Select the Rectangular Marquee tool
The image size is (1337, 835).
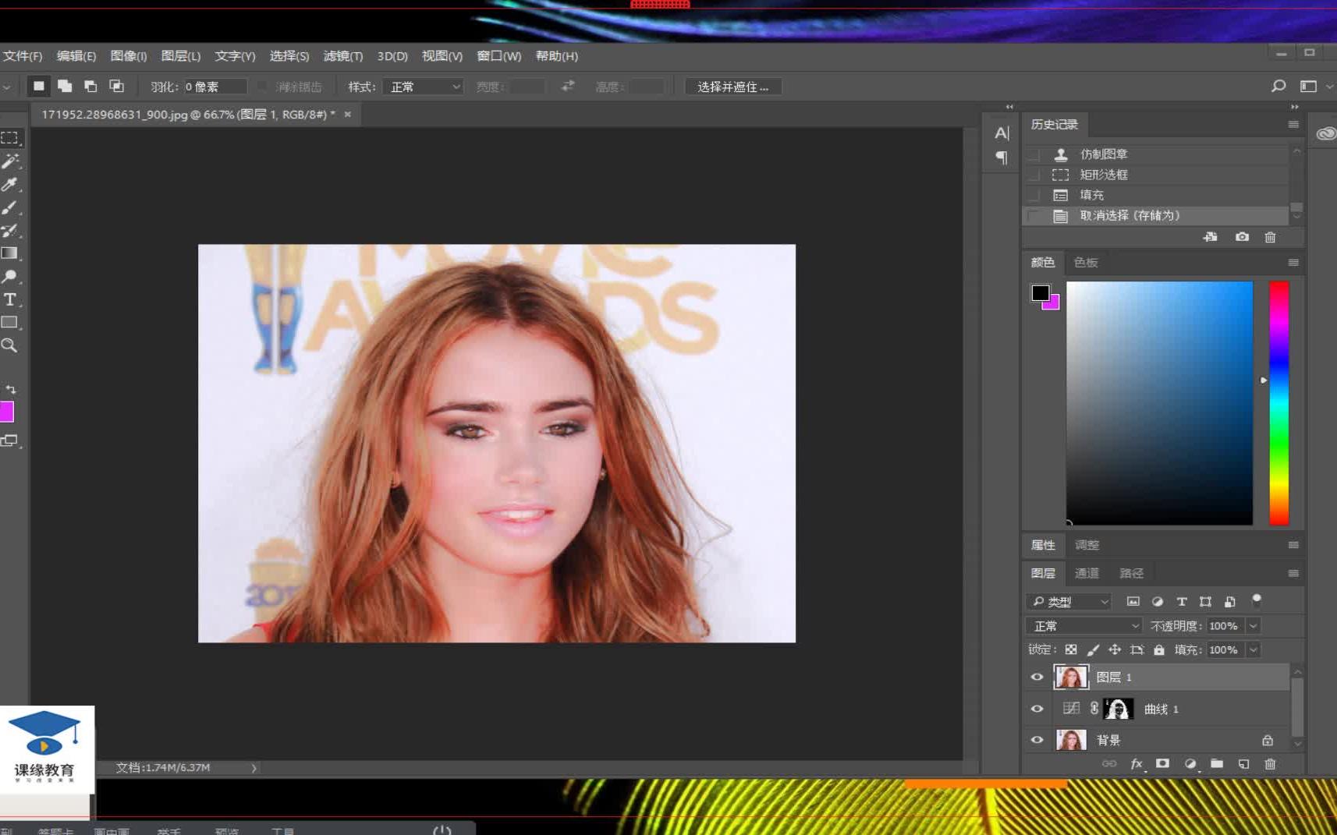click(10, 138)
